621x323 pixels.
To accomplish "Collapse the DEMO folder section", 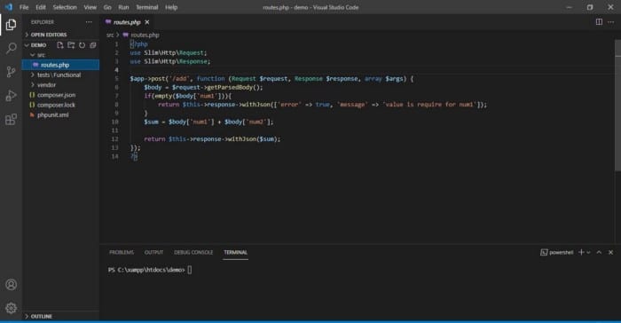I will pos(38,45).
